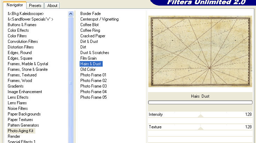Adjust the Intensity slider handle
The width and height of the screenshot is (256, 143).
[x=200, y=116]
